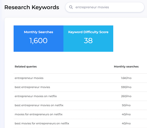Focus the 'entrepreneur movies' search field
This screenshot has height=128, width=147.
(x=105, y=7)
